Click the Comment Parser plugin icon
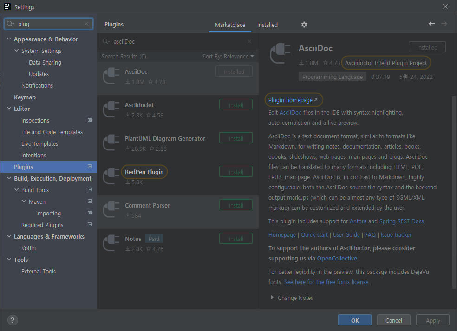 111,209
